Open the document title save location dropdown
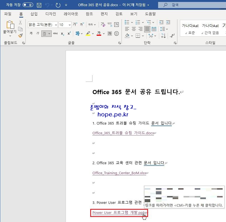Screen dimensions: 226x222 pos(148,5)
